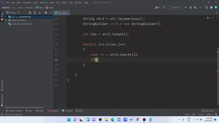Go to previous highlighted error arrow

coord(213,17)
